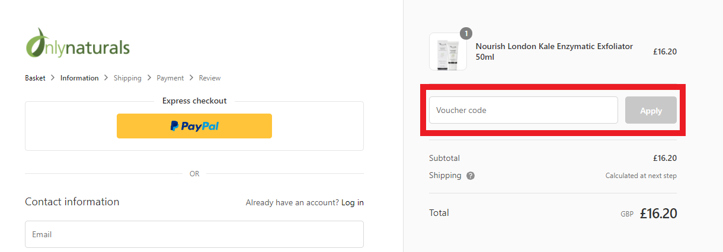Image resolution: width=723 pixels, height=252 pixels.
Task: Click the chevron after Basket breadcrumb
Action: [x=53, y=78]
